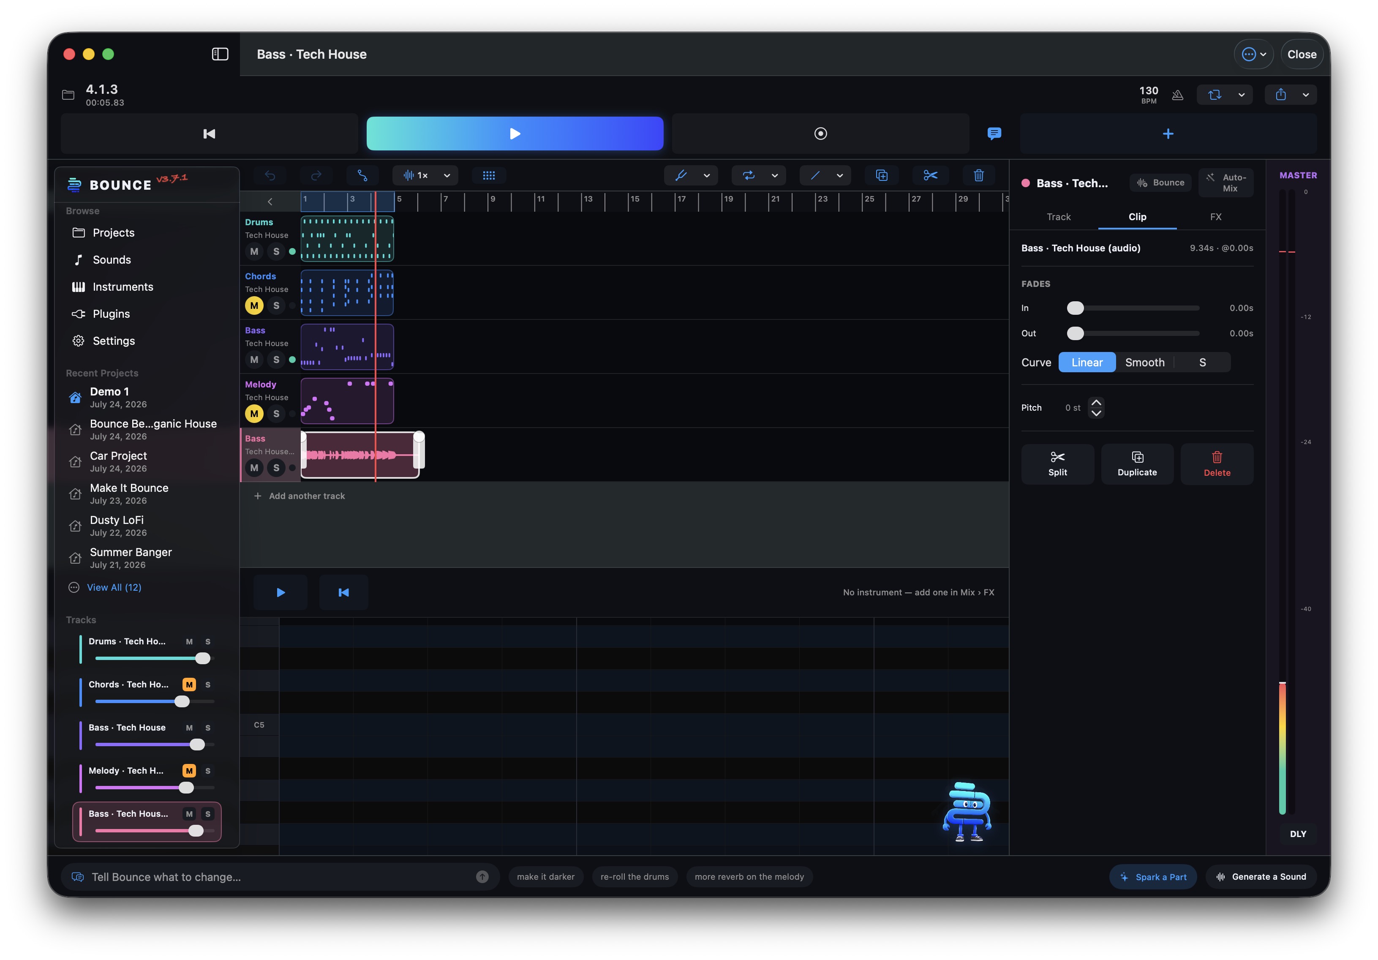1378x960 pixels.
Task: Toggle S on Melody in sidebar Tracks list
Action: click(208, 770)
